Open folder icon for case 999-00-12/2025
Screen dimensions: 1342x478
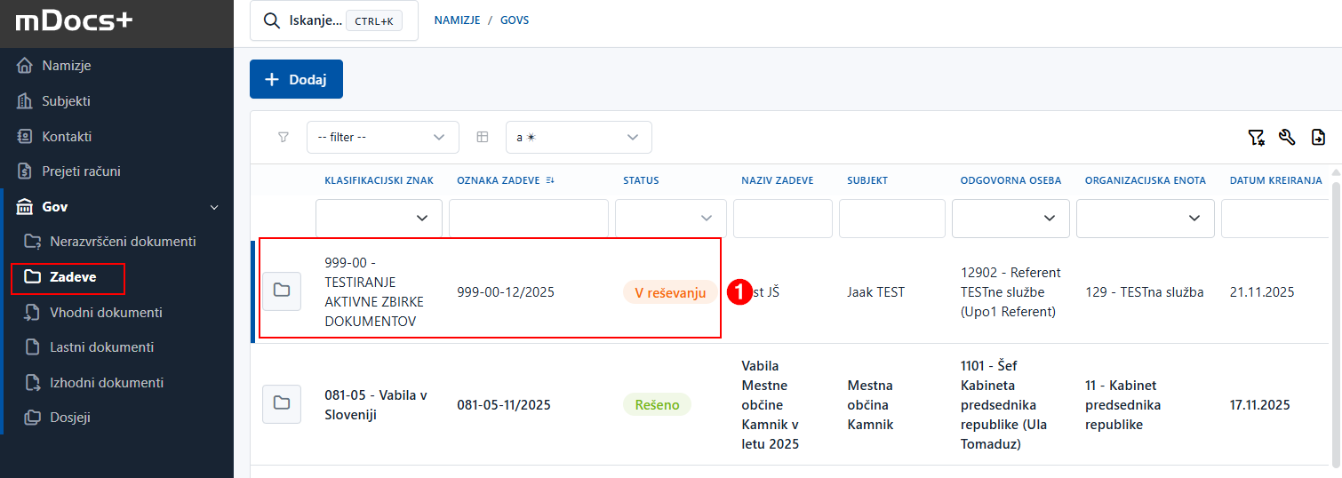tap(282, 291)
